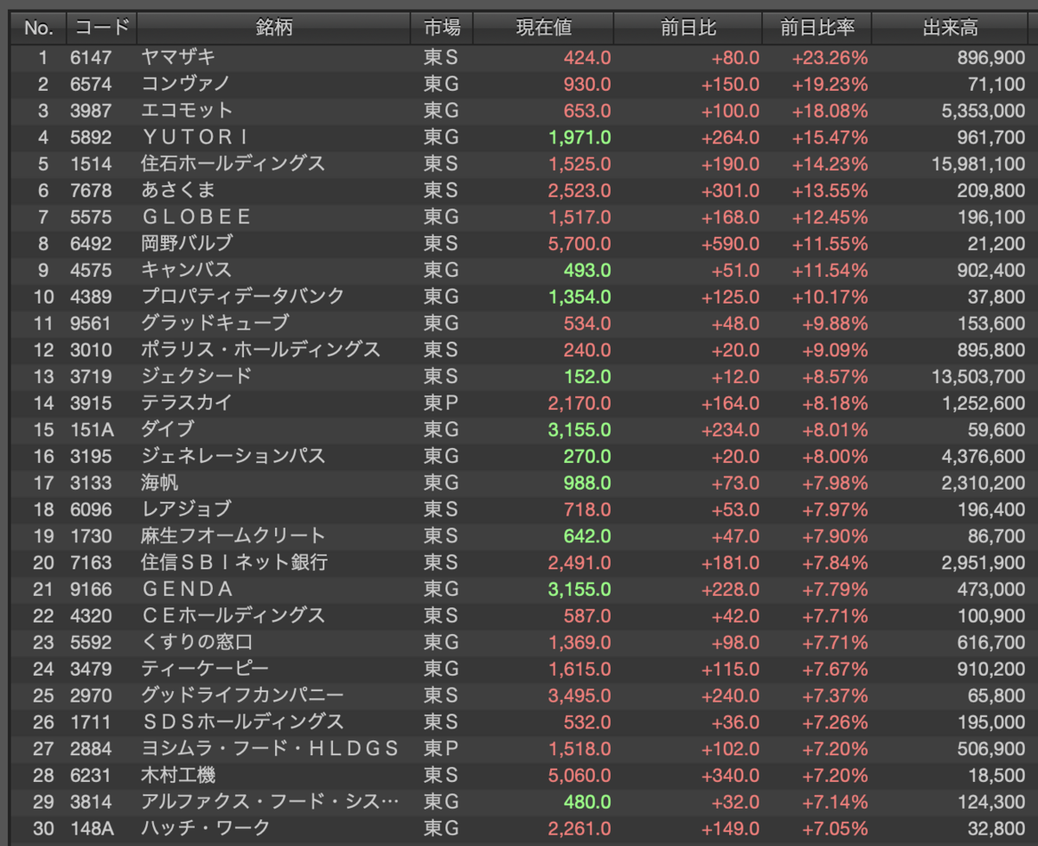1038x846 pixels.
Task: Click the ハッチ・ワーク stock name
Action: pos(206,829)
